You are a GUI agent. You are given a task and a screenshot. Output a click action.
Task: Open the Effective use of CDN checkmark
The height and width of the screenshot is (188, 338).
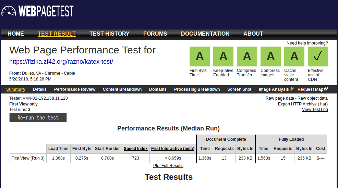click(318, 57)
